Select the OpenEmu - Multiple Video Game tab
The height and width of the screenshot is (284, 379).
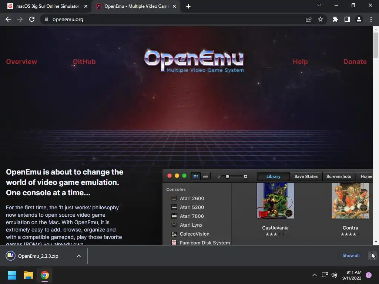coord(136,6)
